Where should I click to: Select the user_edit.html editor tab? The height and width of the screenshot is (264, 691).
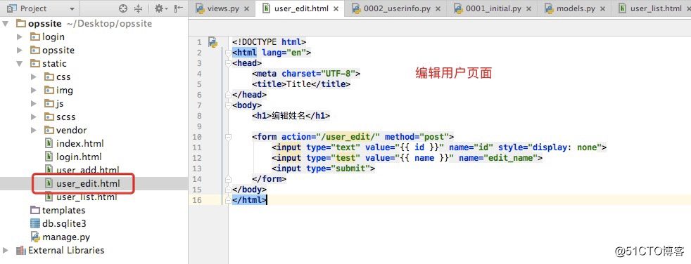(x=301, y=8)
